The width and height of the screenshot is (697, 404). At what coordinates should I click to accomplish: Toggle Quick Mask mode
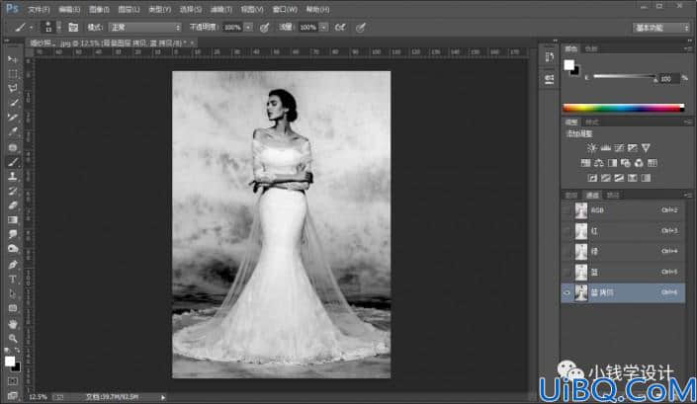coord(13,381)
